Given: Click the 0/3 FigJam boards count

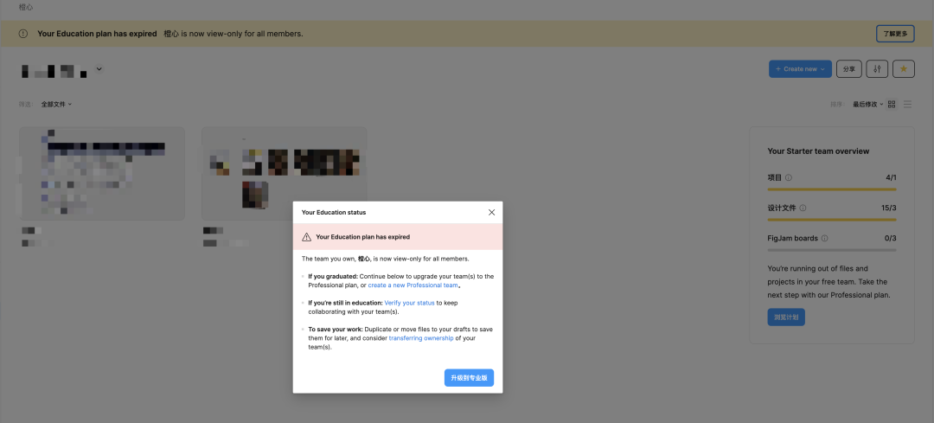Looking at the screenshot, I should (x=891, y=238).
